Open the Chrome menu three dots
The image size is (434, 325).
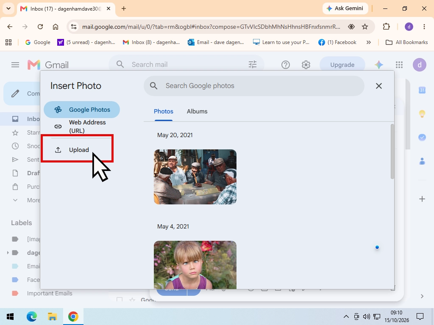[424, 27]
